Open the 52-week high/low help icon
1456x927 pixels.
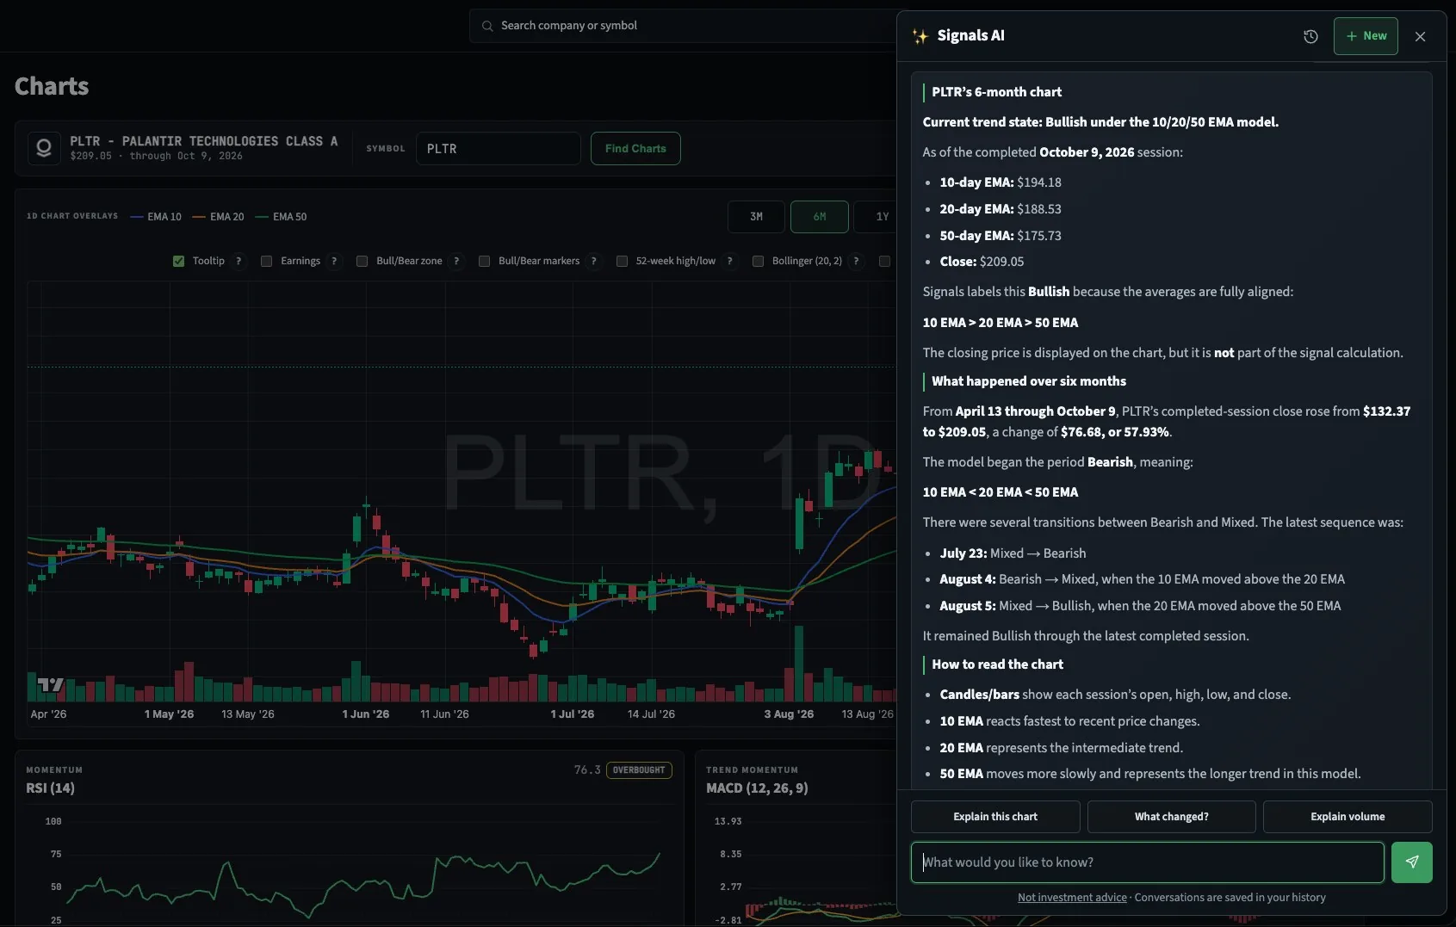pyautogui.click(x=729, y=261)
